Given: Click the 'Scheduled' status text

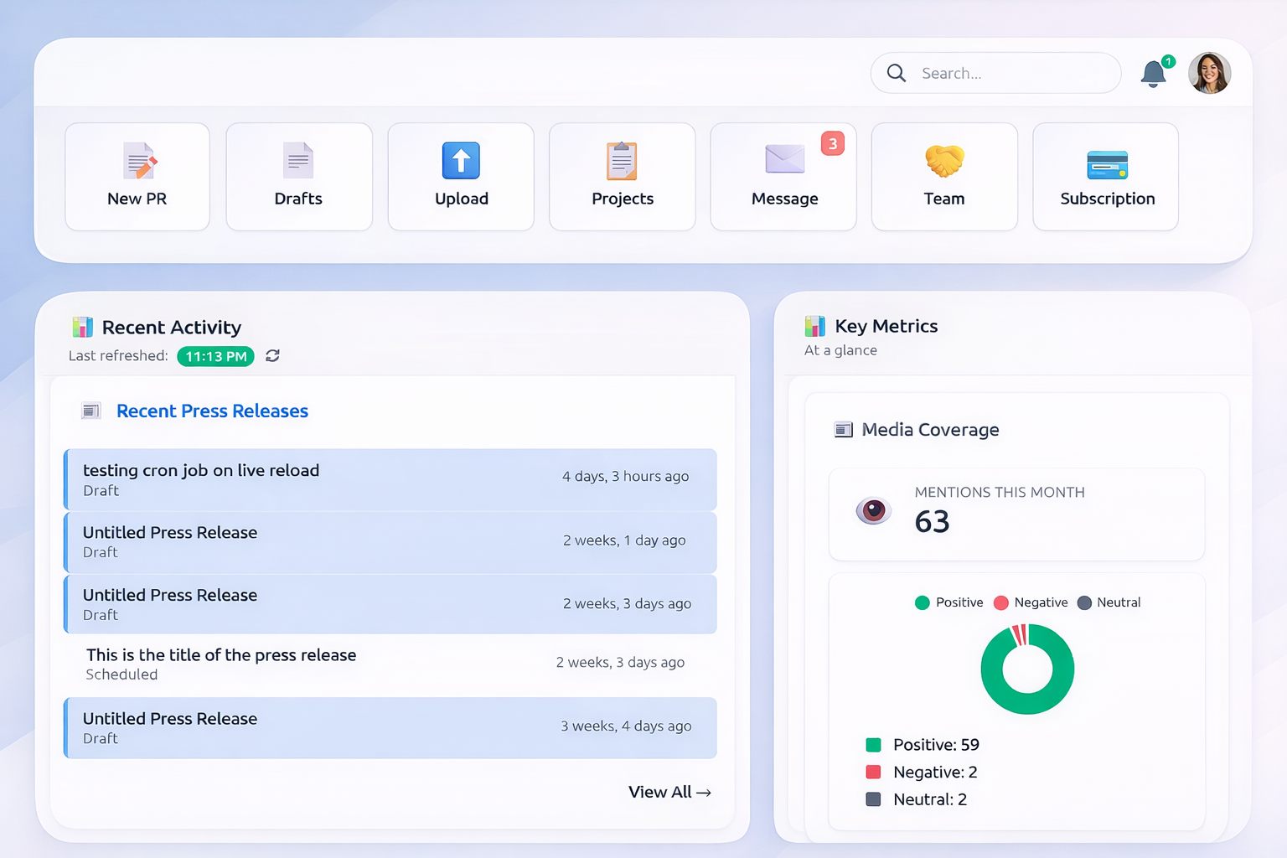Looking at the screenshot, I should 121,675.
